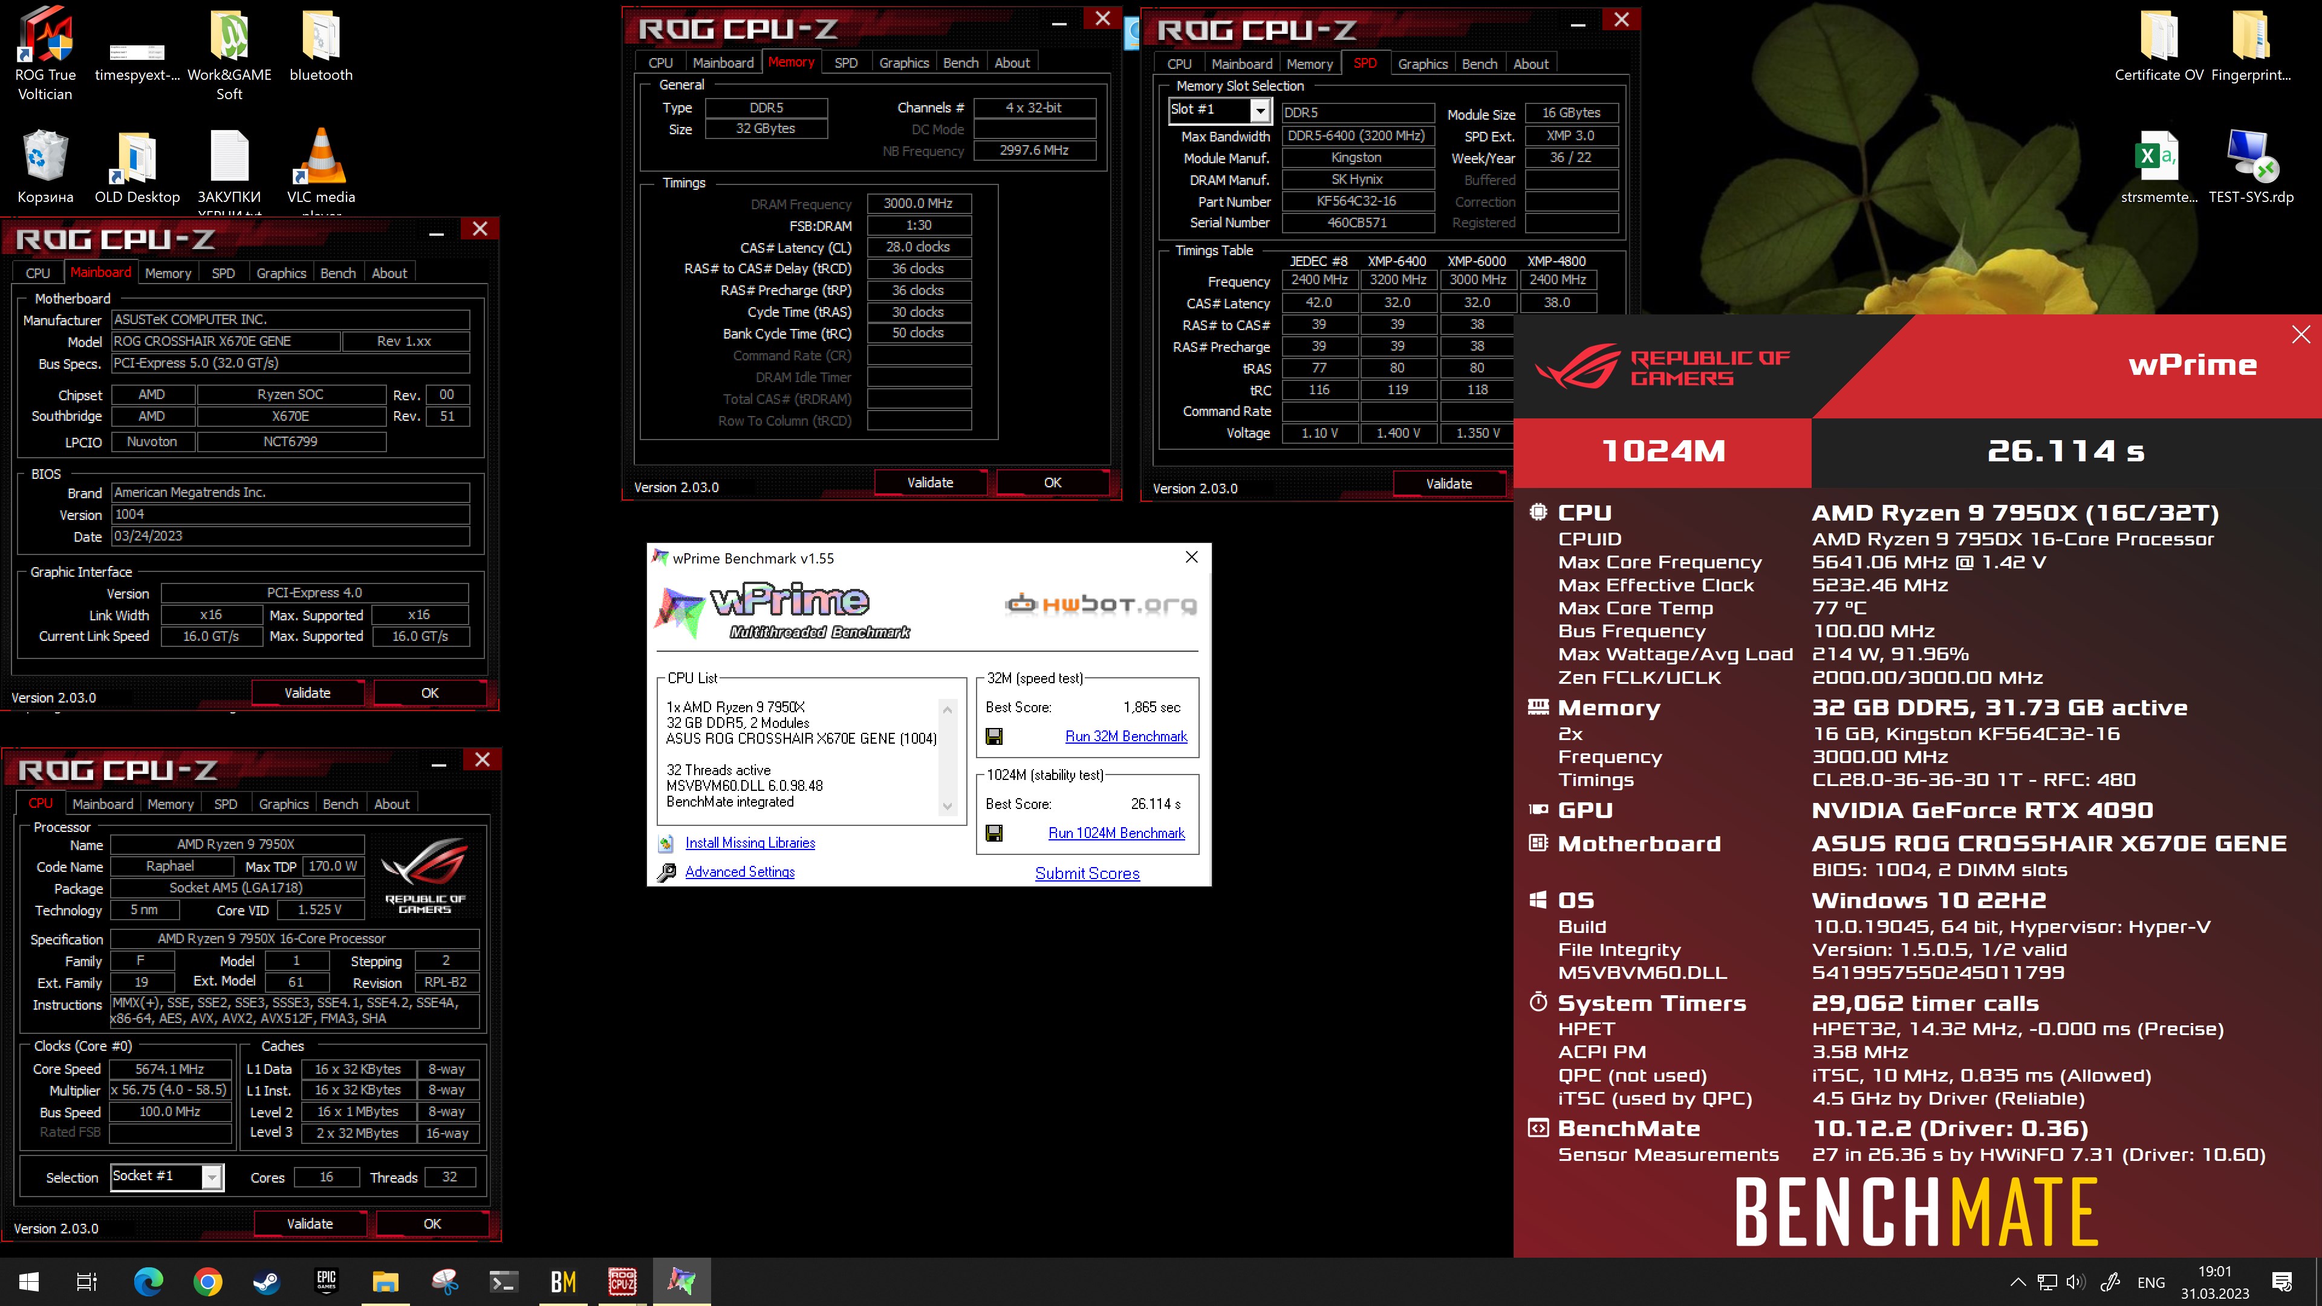2322x1306 pixels.
Task: Launch Google Chrome from the taskbar
Action: tap(208, 1282)
